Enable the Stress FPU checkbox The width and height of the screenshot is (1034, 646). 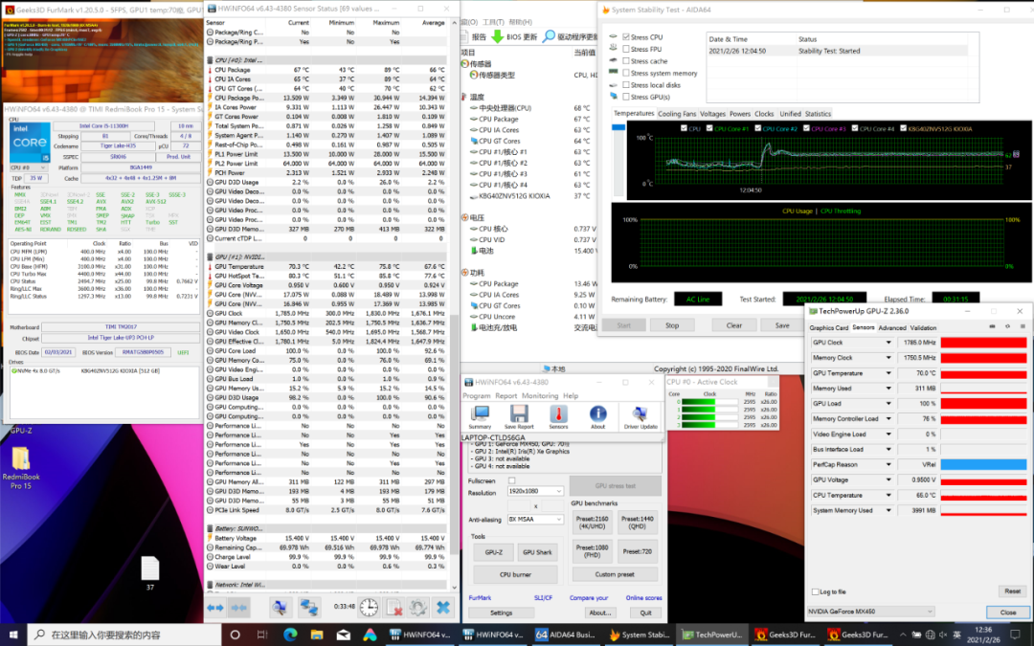click(x=626, y=49)
